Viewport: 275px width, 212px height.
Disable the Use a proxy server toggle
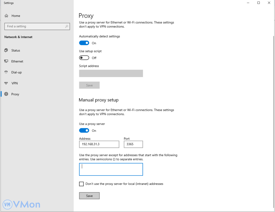(84, 130)
